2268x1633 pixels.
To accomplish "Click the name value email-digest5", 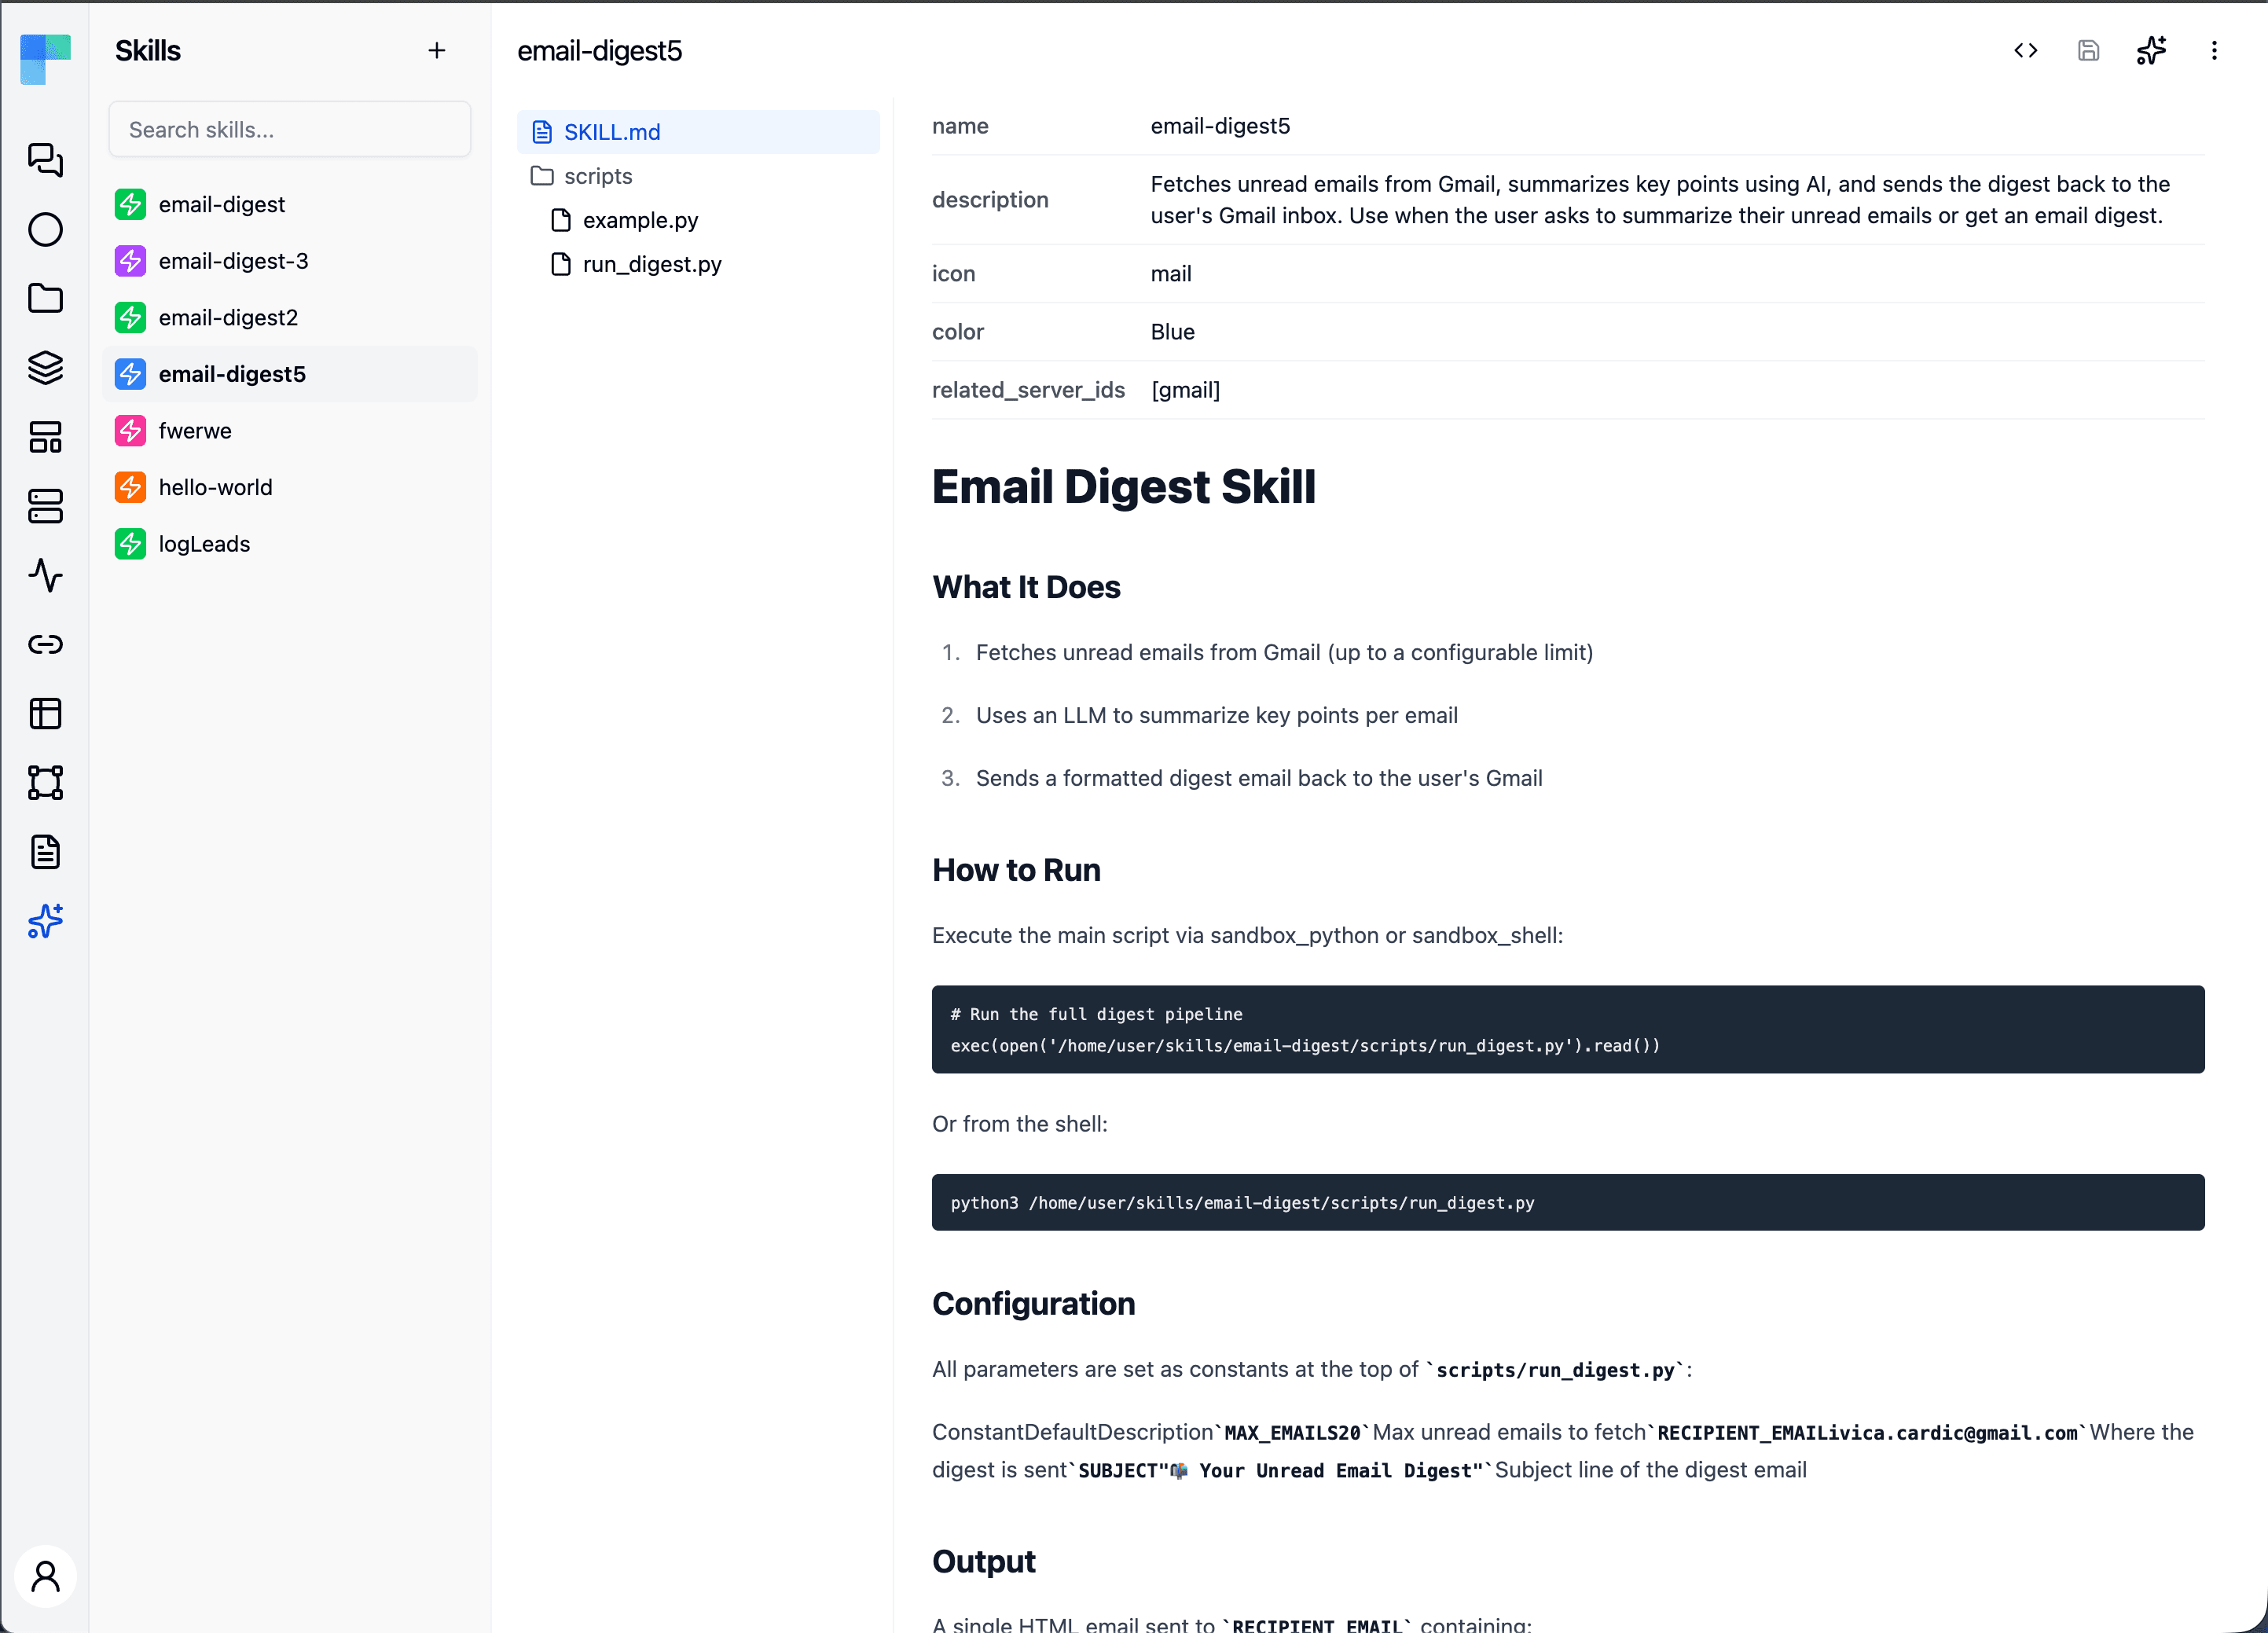I will coord(1220,126).
